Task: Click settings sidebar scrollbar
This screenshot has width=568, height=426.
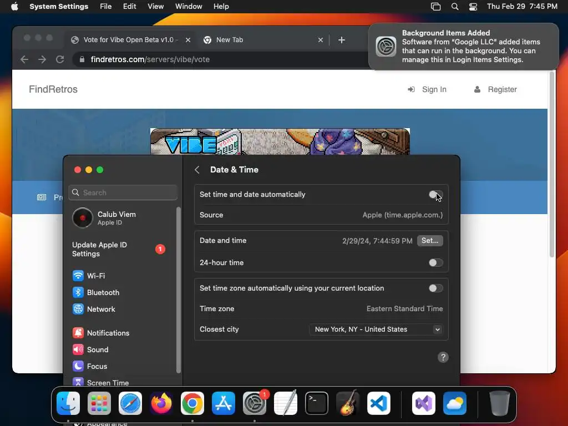Action: [x=178, y=290]
